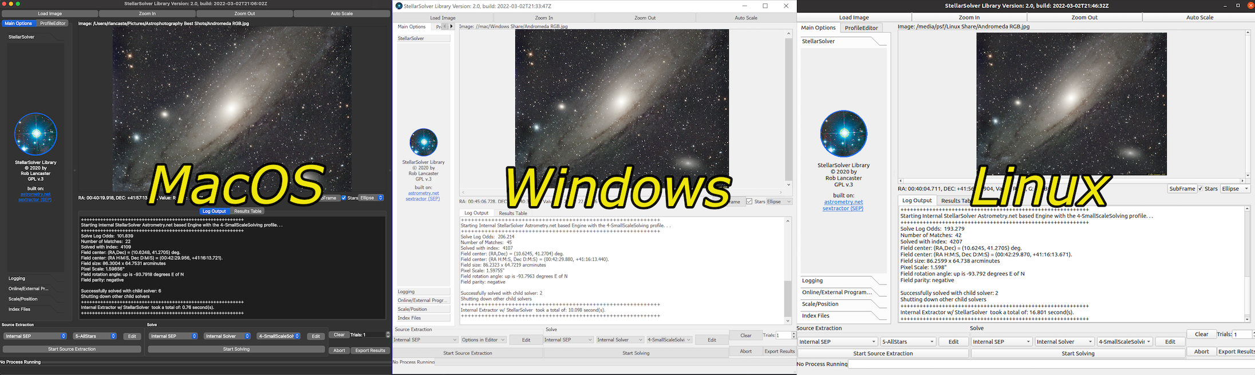
Task: Toggle the Stars checkbox in the Linux window
Action: click(x=1200, y=189)
